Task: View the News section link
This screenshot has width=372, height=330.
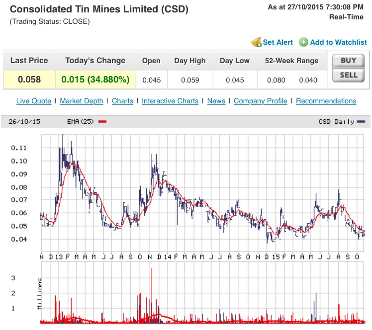Action: (216, 101)
